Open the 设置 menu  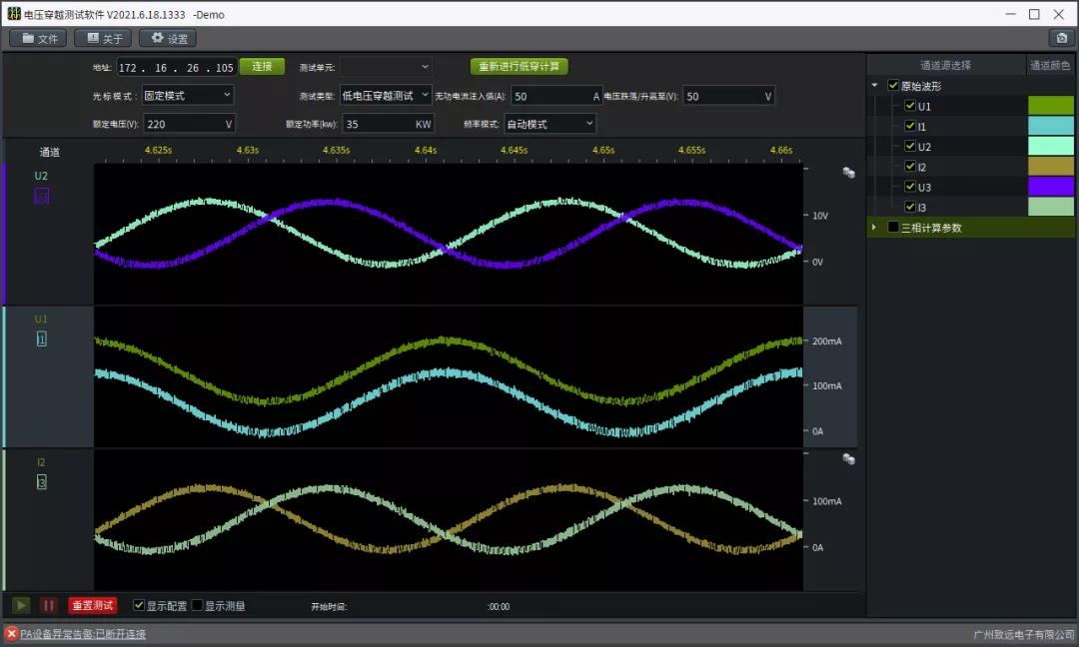click(168, 38)
